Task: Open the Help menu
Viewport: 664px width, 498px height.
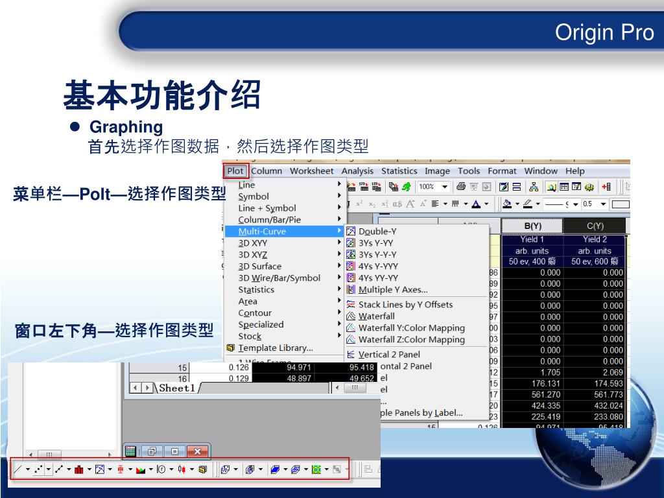Action: coord(575,171)
